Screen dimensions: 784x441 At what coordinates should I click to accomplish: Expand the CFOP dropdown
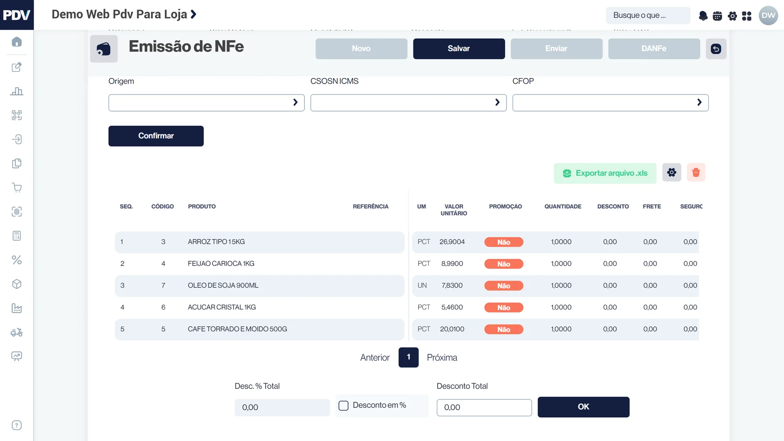point(611,103)
